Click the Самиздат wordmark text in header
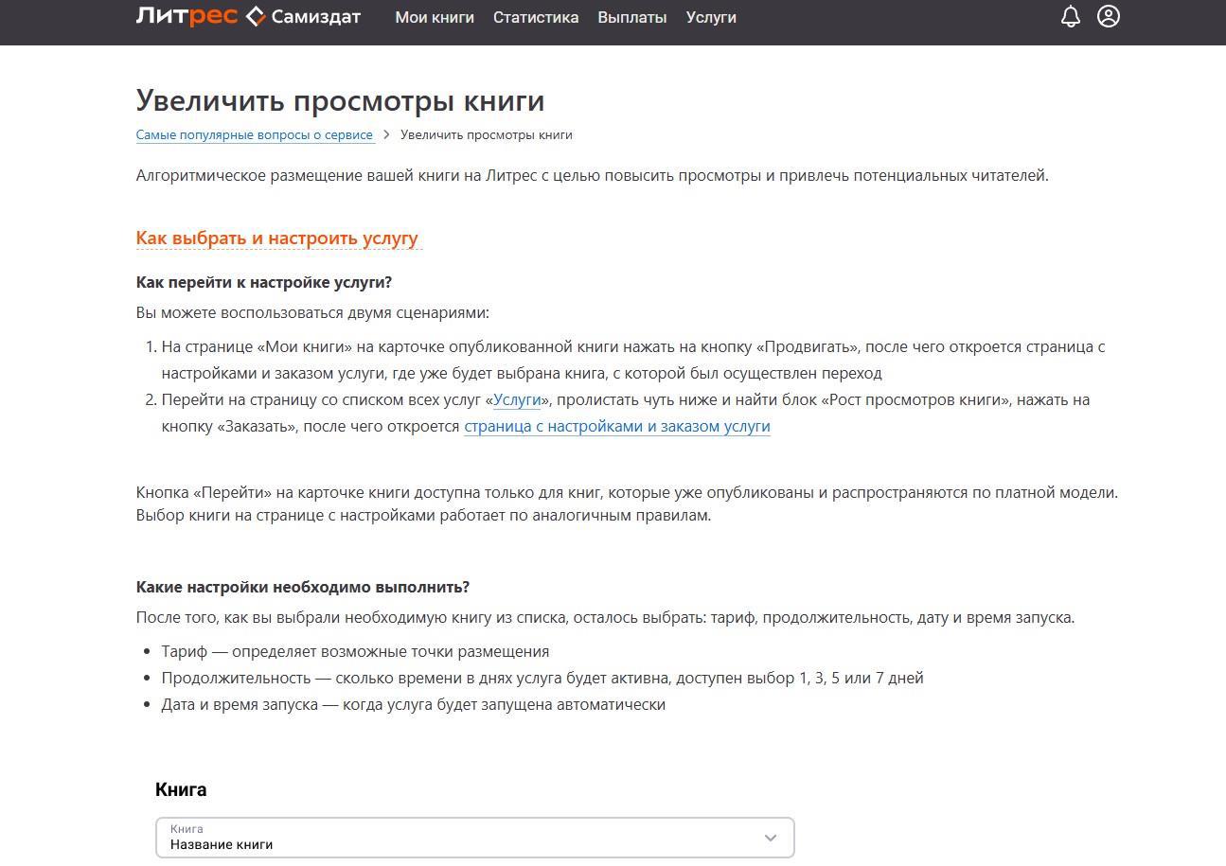1226x866 pixels. pos(315,16)
